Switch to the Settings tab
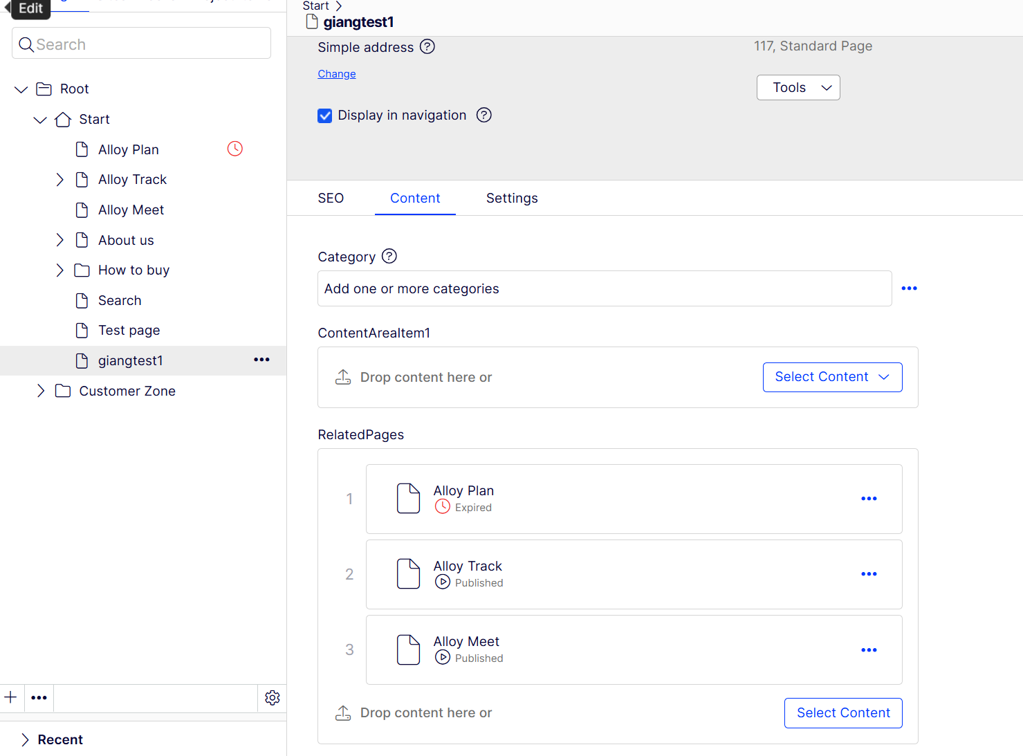This screenshot has height=756, width=1023. pyautogui.click(x=512, y=199)
